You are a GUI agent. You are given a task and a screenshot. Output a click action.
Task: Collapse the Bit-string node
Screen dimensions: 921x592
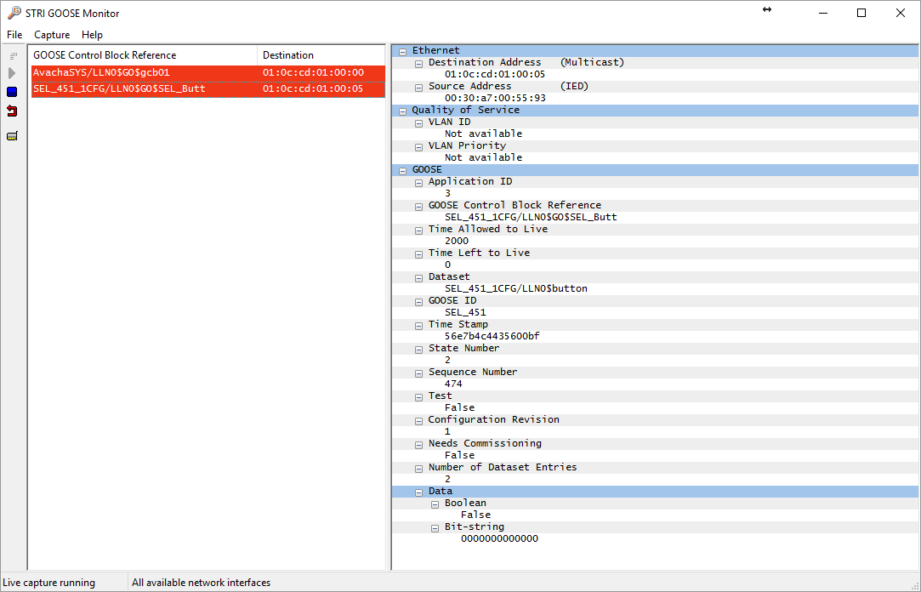pyautogui.click(x=435, y=527)
